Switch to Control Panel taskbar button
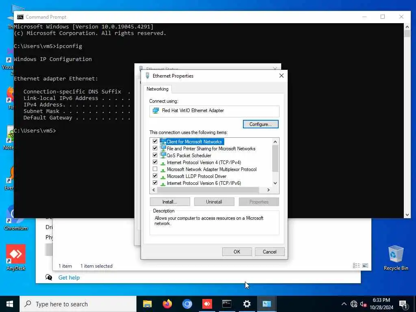Image resolution: width=416 pixels, height=312 pixels. pos(266,304)
